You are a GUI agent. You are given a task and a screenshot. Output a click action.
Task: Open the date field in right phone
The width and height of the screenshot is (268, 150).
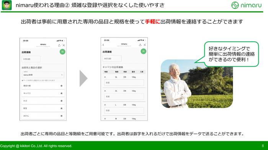(112, 59)
